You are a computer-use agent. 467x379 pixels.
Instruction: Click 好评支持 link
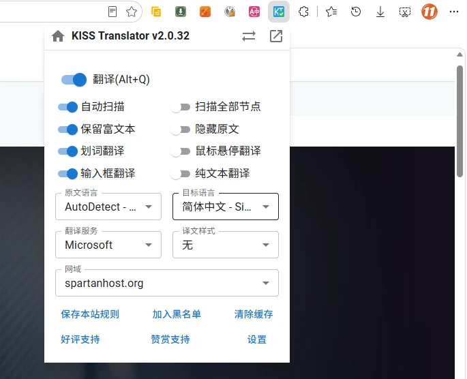80,339
